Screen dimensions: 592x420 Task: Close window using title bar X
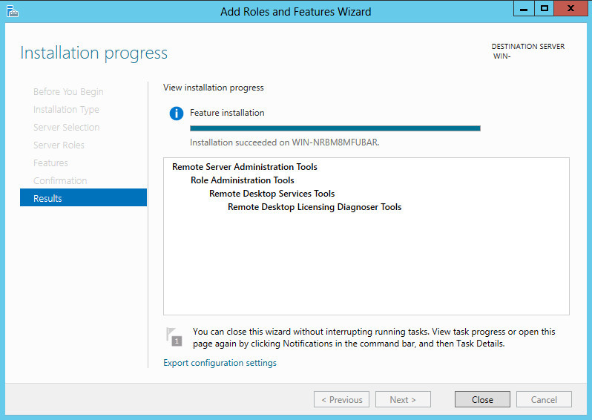click(x=570, y=9)
